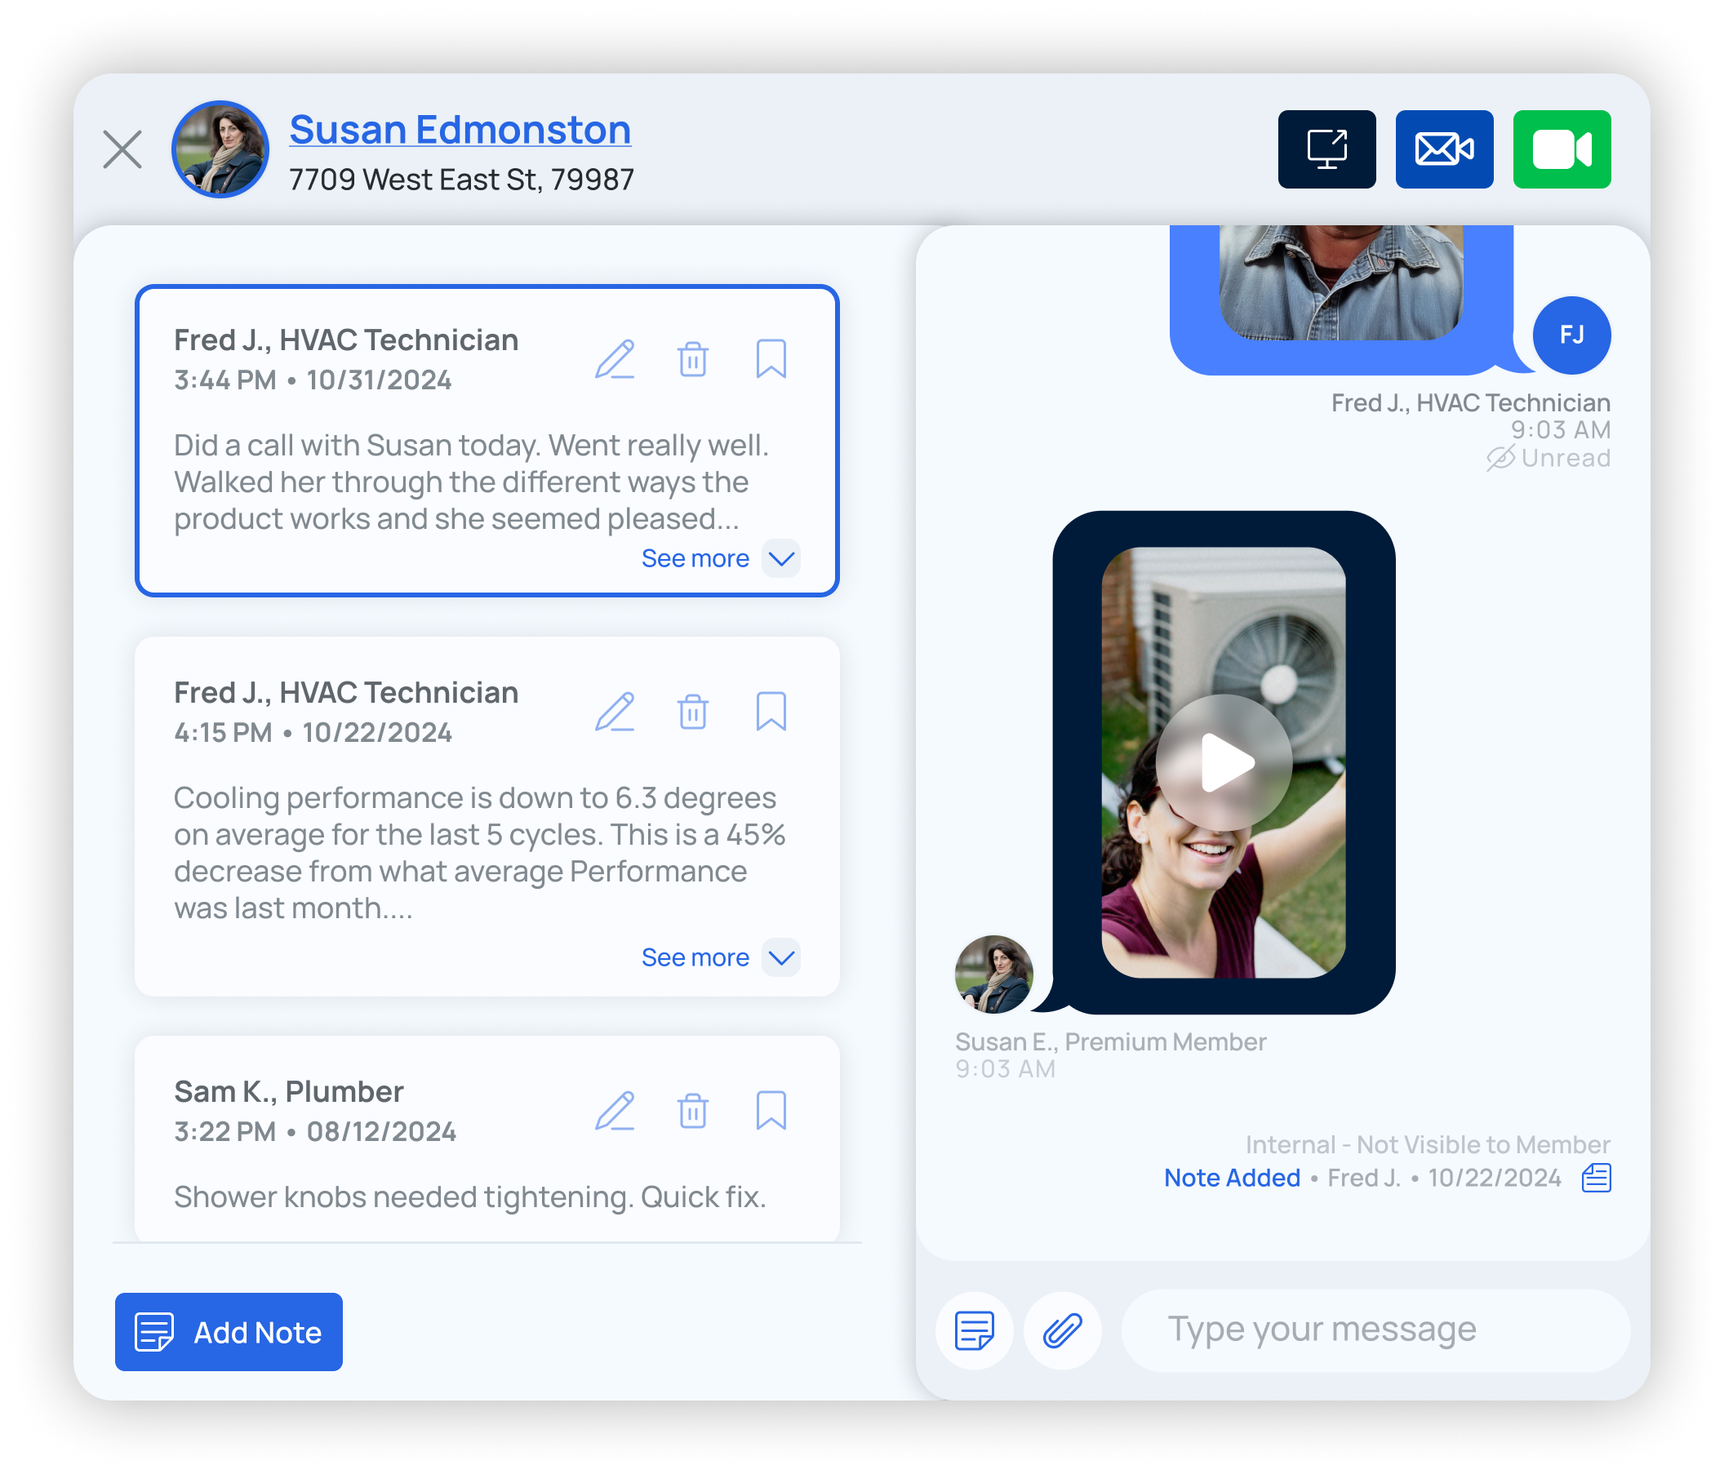1724x1474 pixels.
Task: Click Susan's avatar beside video message
Action: click(x=993, y=975)
